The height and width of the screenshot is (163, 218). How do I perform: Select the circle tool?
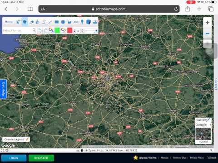click(63, 22)
